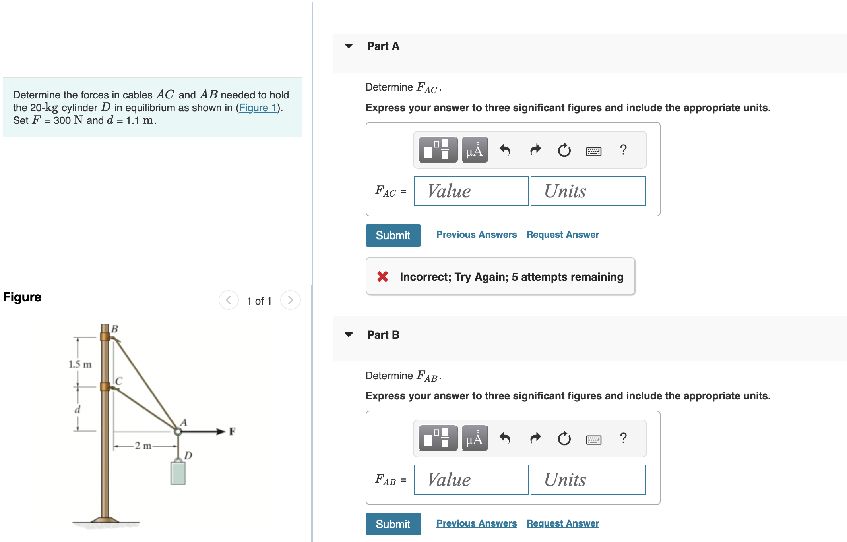Screen dimensions: 847x542
Task: Open help via the question mark in Part B
Action: click(x=623, y=438)
